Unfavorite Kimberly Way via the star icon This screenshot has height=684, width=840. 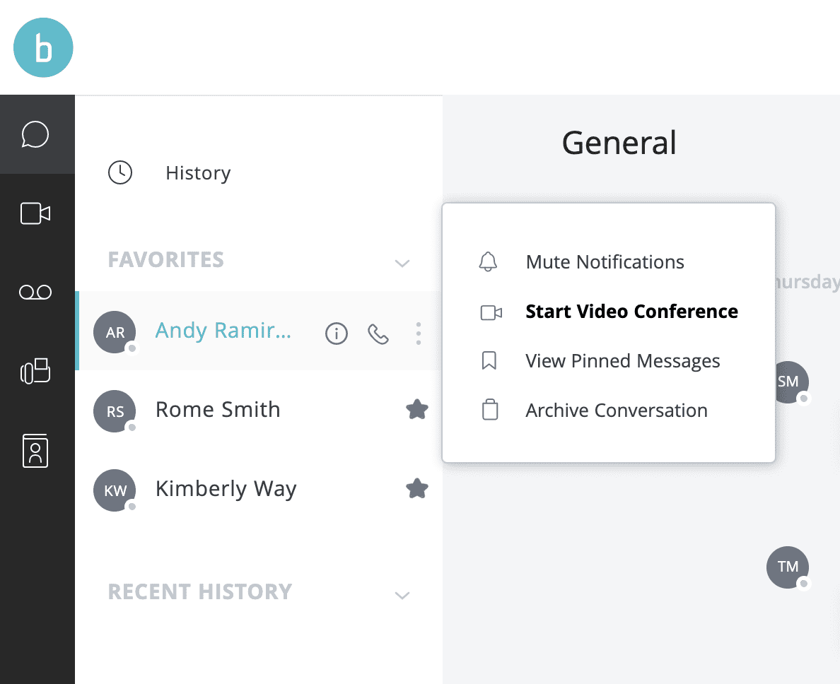(416, 488)
